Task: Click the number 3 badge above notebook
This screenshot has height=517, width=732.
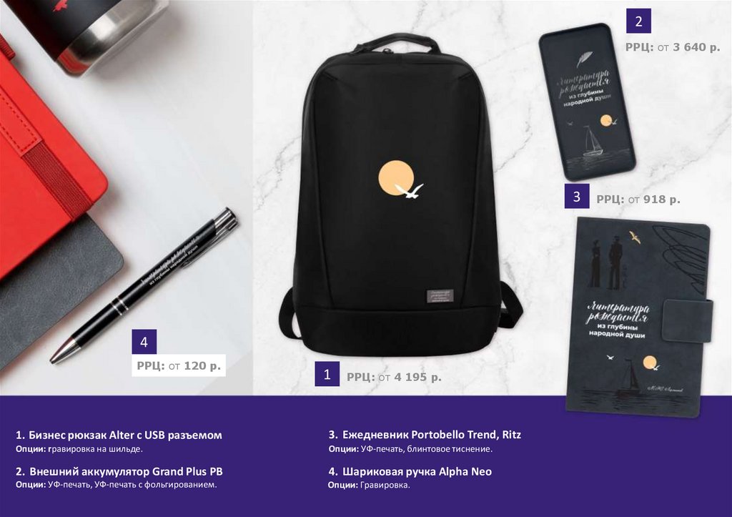Action: coord(577,196)
